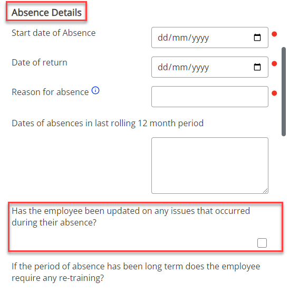Click red required dot next to Date of return
Image resolution: width=299 pixels, height=291 pixels.
pyautogui.click(x=274, y=63)
